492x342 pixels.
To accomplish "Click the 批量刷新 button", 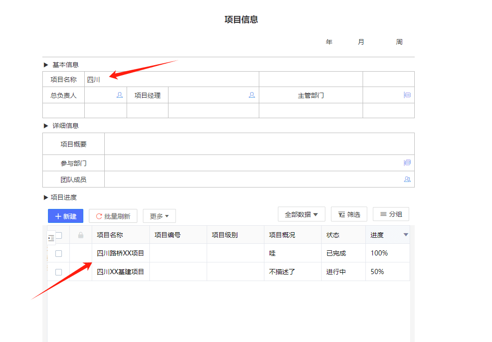I will pyautogui.click(x=113, y=216).
